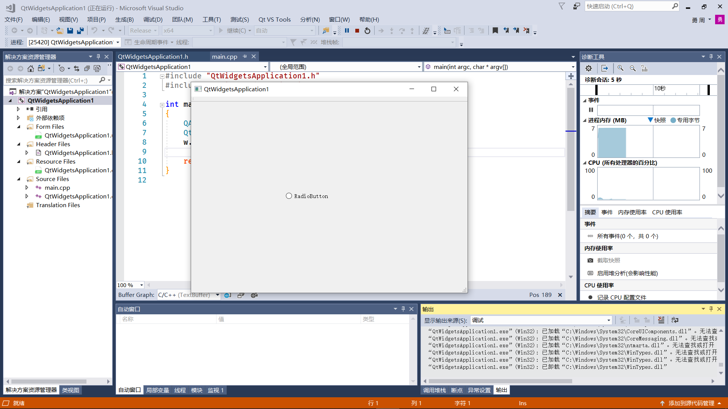Screen dimensions: 728x409
Task: Open notifications flag in title bar
Action: click(x=562, y=6)
